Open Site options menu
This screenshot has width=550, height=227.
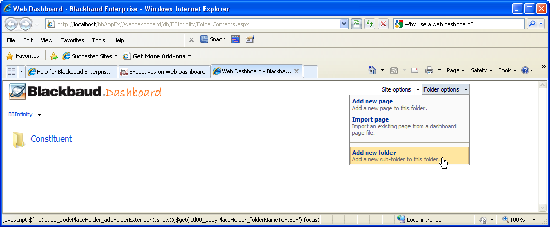tap(401, 89)
